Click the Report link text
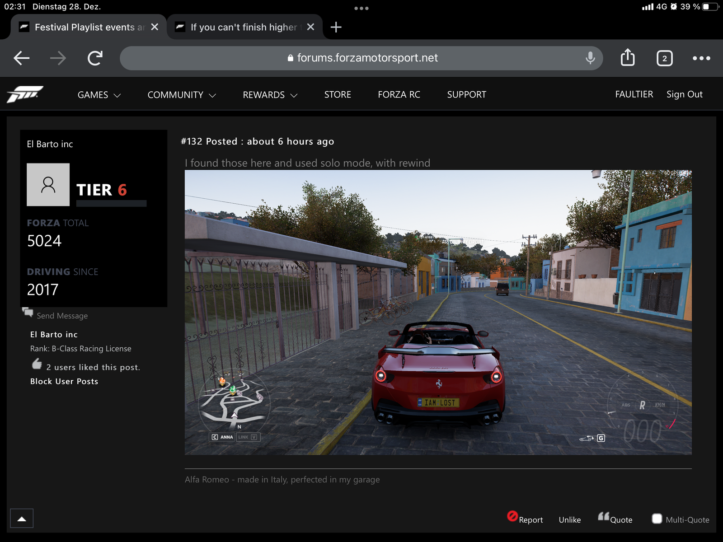The image size is (723, 542). (531, 520)
